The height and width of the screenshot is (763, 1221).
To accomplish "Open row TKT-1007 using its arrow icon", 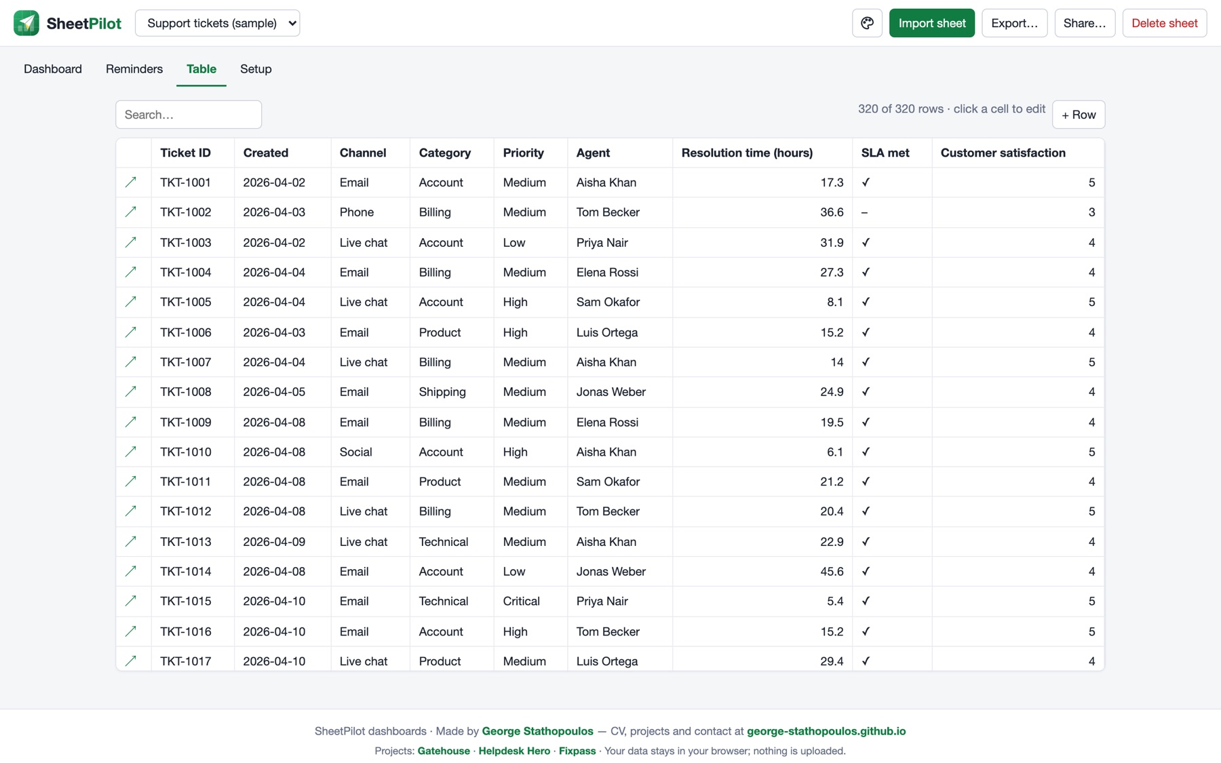I will [x=131, y=362].
